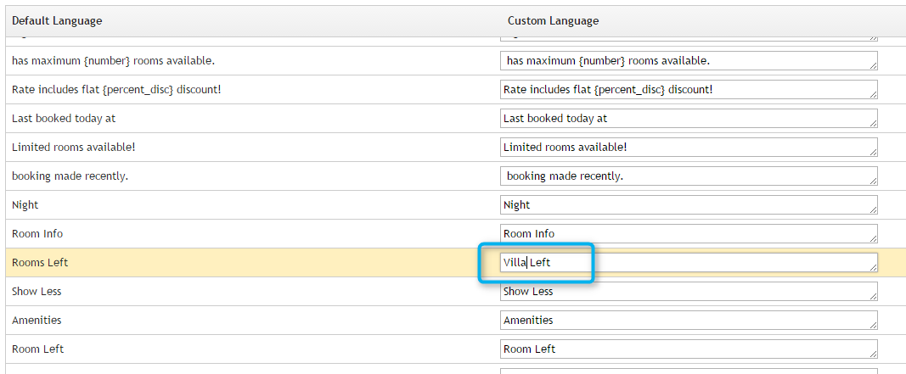The width and height of the screenshot is (906, 374).
Task: Focus the 'Night' custom language input
Action: (x=688, y=205)
